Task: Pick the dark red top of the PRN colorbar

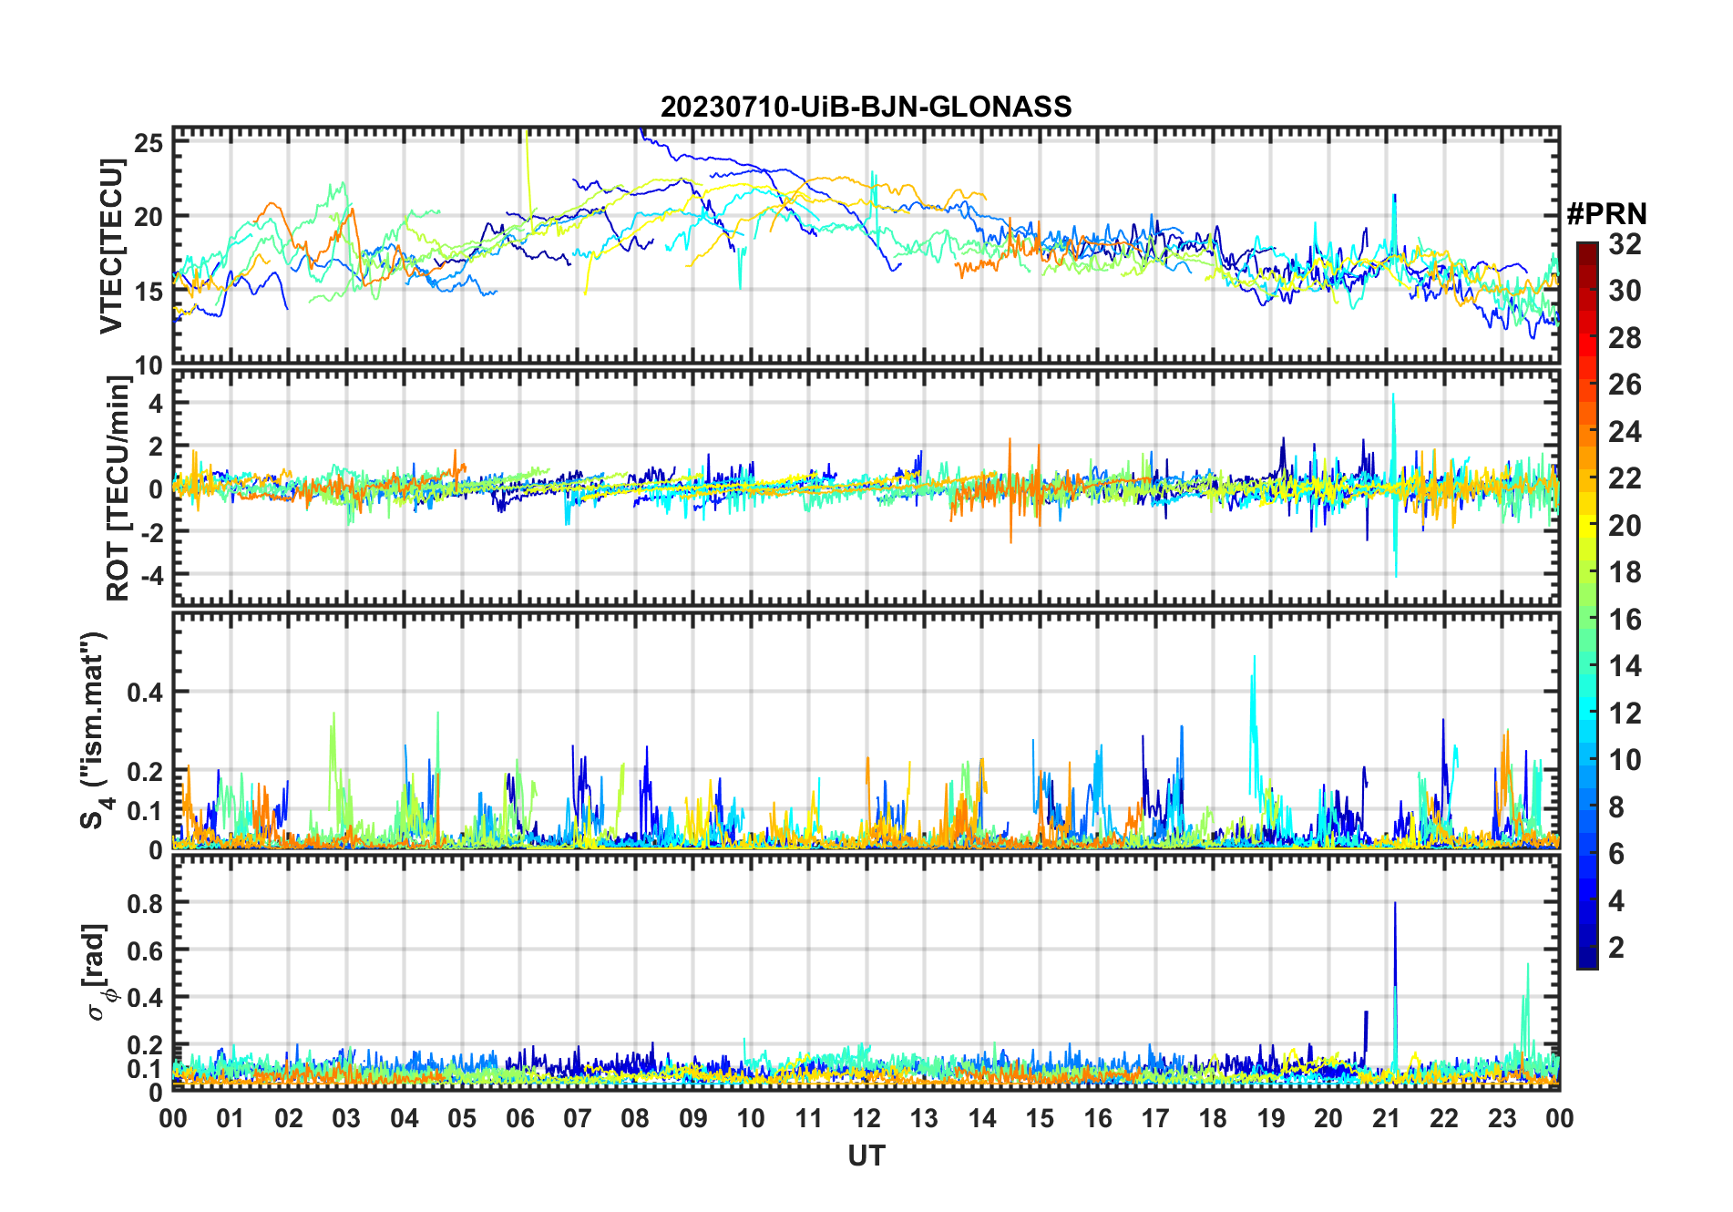Action: (x=1586, y=250)
